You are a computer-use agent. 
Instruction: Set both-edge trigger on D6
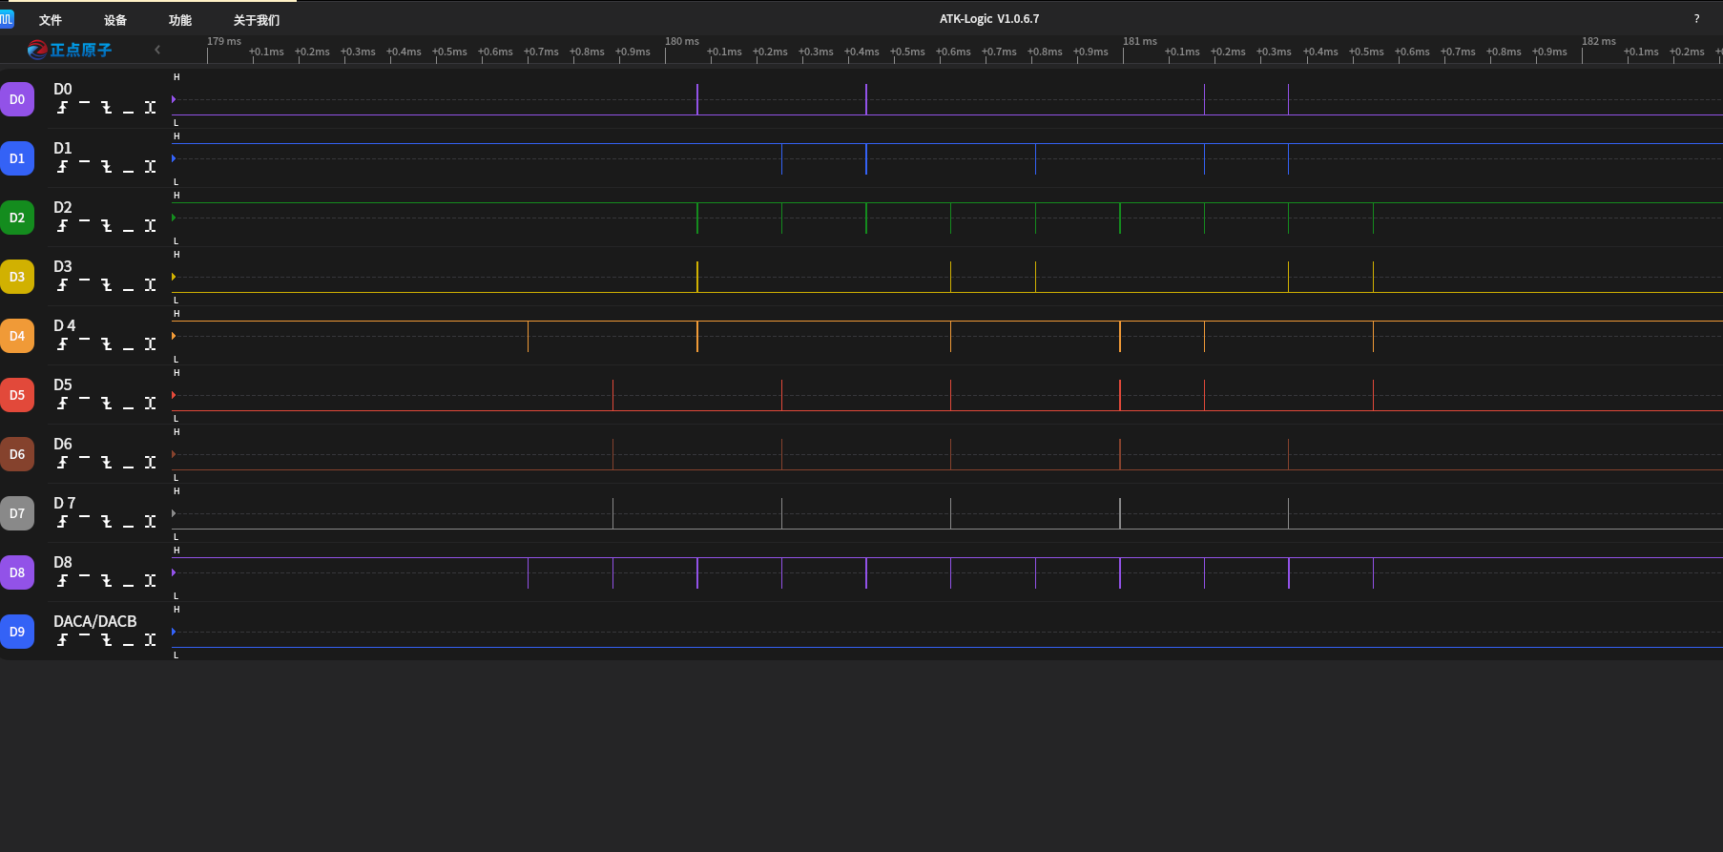(x=150, y=463)
